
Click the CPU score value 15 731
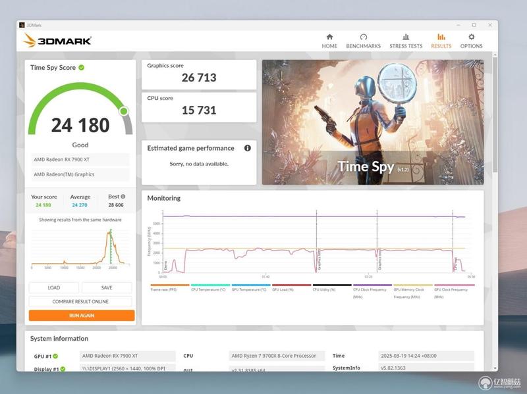pos(199,110)
